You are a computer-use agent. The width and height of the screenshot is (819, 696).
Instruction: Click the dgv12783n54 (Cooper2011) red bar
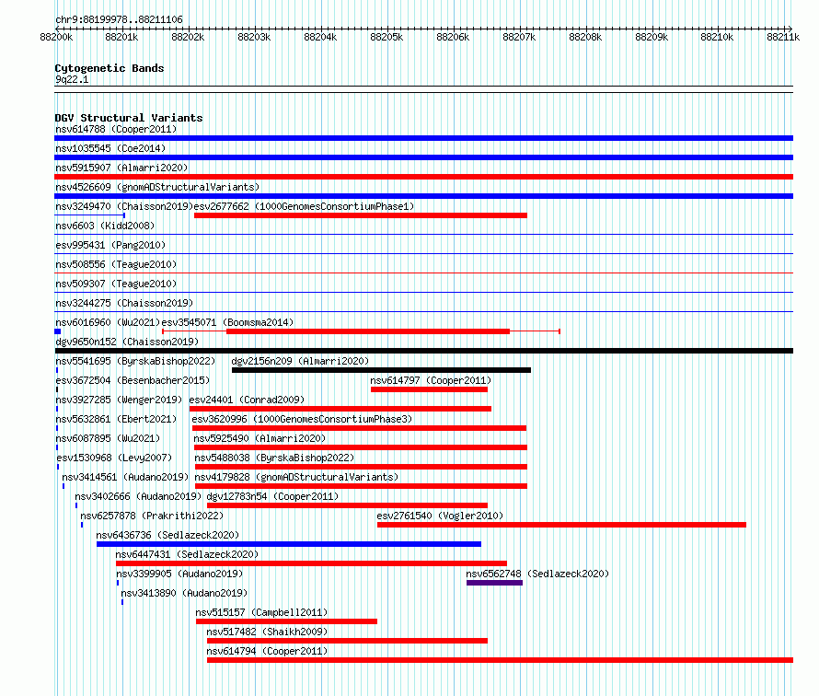[x=347, y=505]
